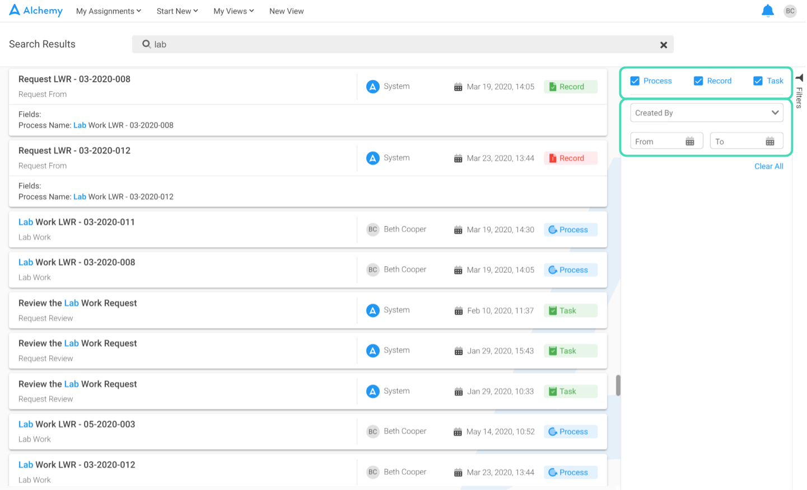
Task: Open the notifications bell
Action: [768, 11]
